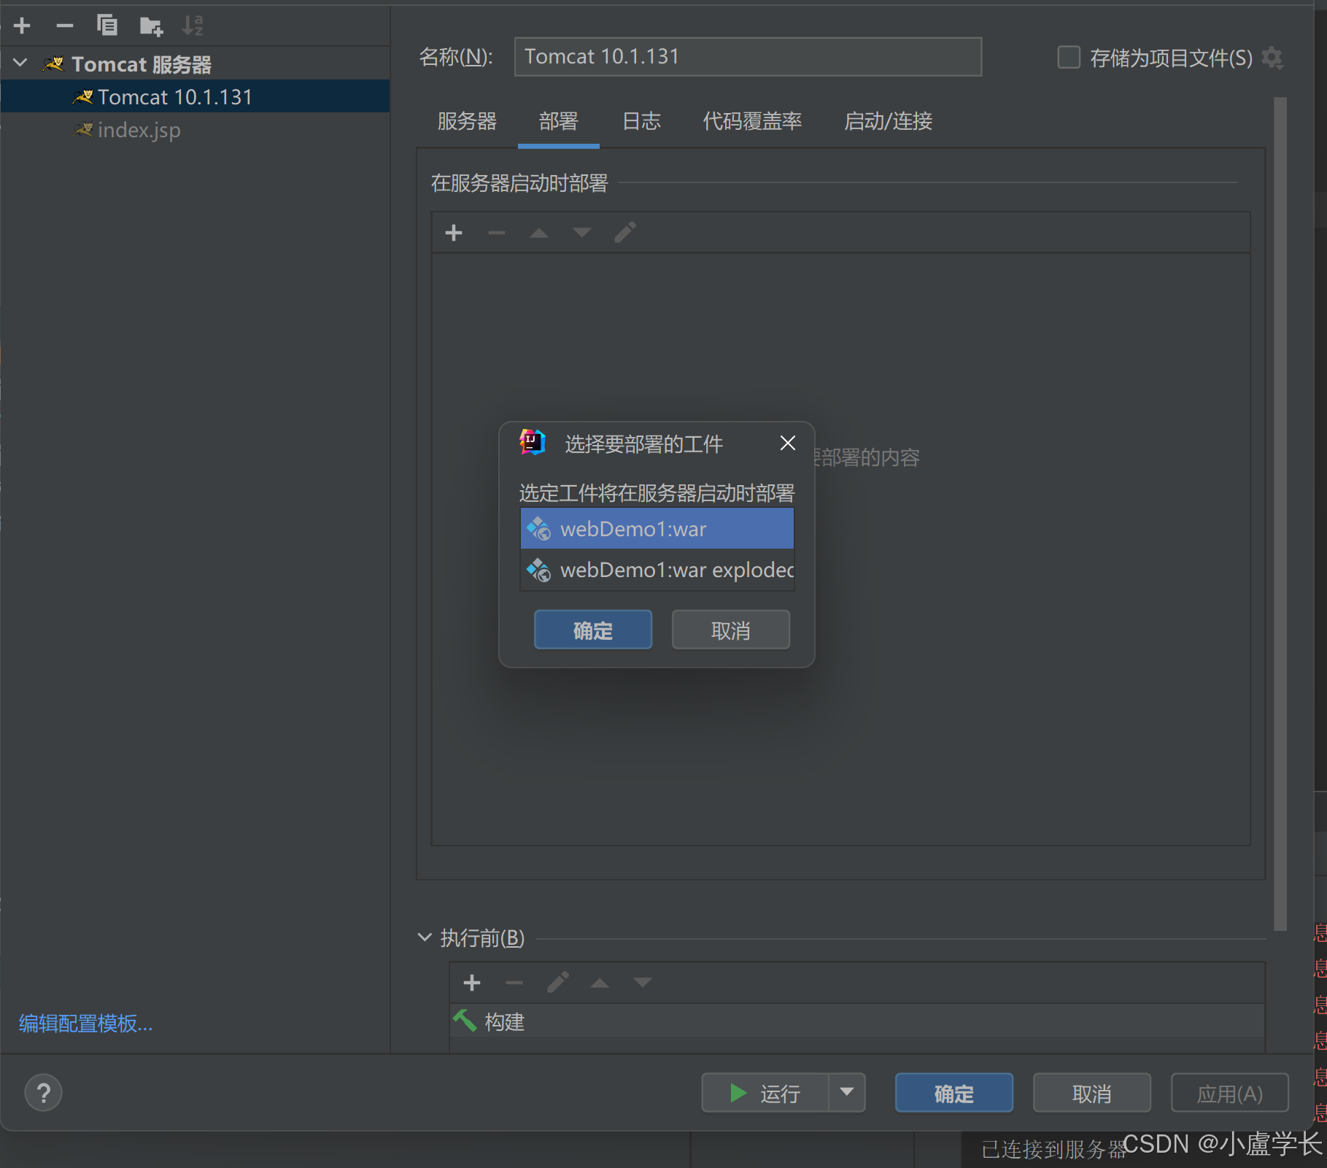Add new run configuration plus icon

(22, 26)
